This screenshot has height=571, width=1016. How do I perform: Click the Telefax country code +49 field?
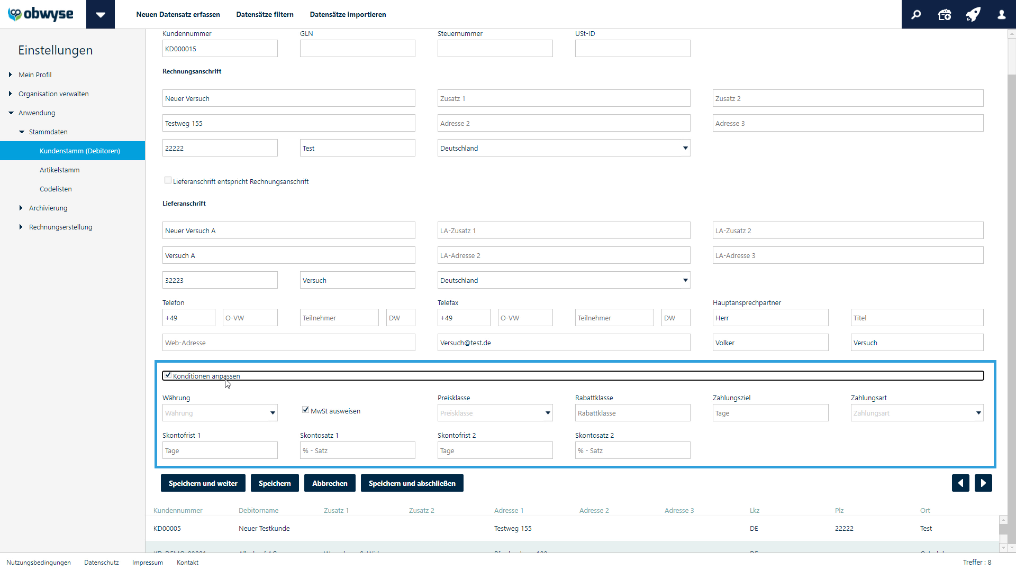tap(464, 318)
